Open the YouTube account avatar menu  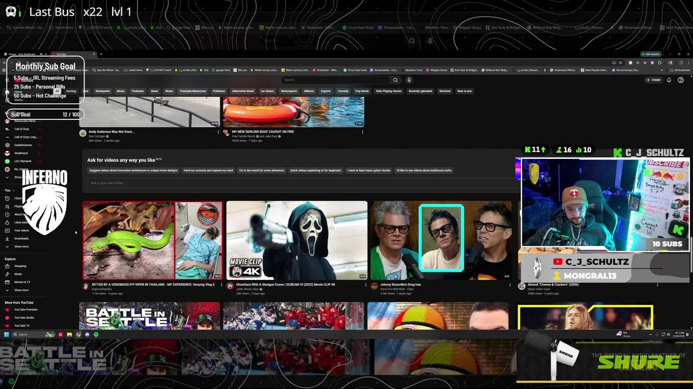(x=681, y=80)
